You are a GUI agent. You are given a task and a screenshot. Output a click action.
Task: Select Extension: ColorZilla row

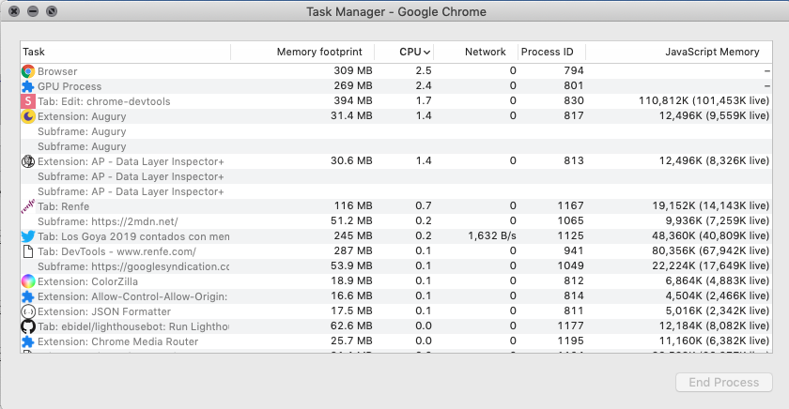pyautogui.click(x=396, y=281)
